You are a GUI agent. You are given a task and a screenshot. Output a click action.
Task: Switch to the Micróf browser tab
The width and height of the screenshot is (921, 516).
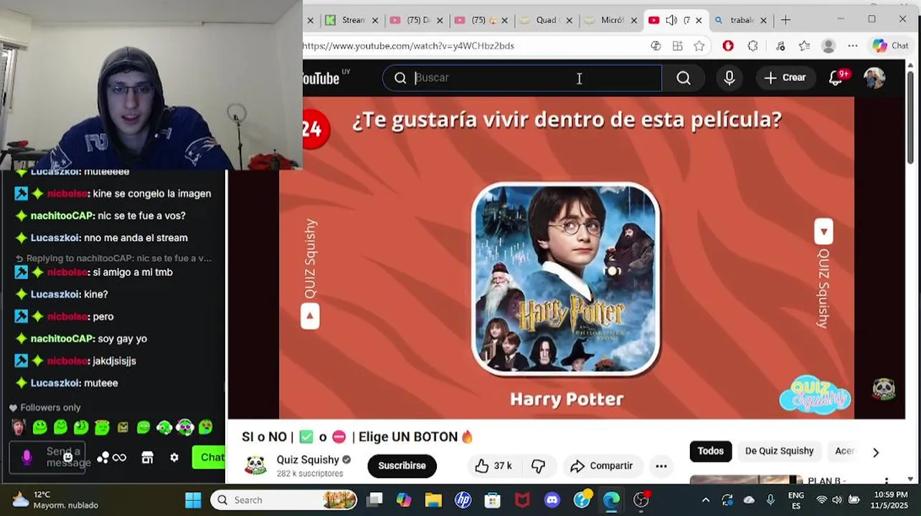[610, 20]
